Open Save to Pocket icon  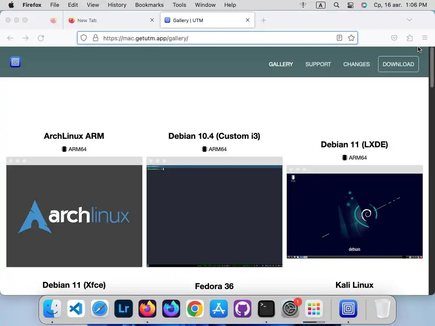(394, 38)
